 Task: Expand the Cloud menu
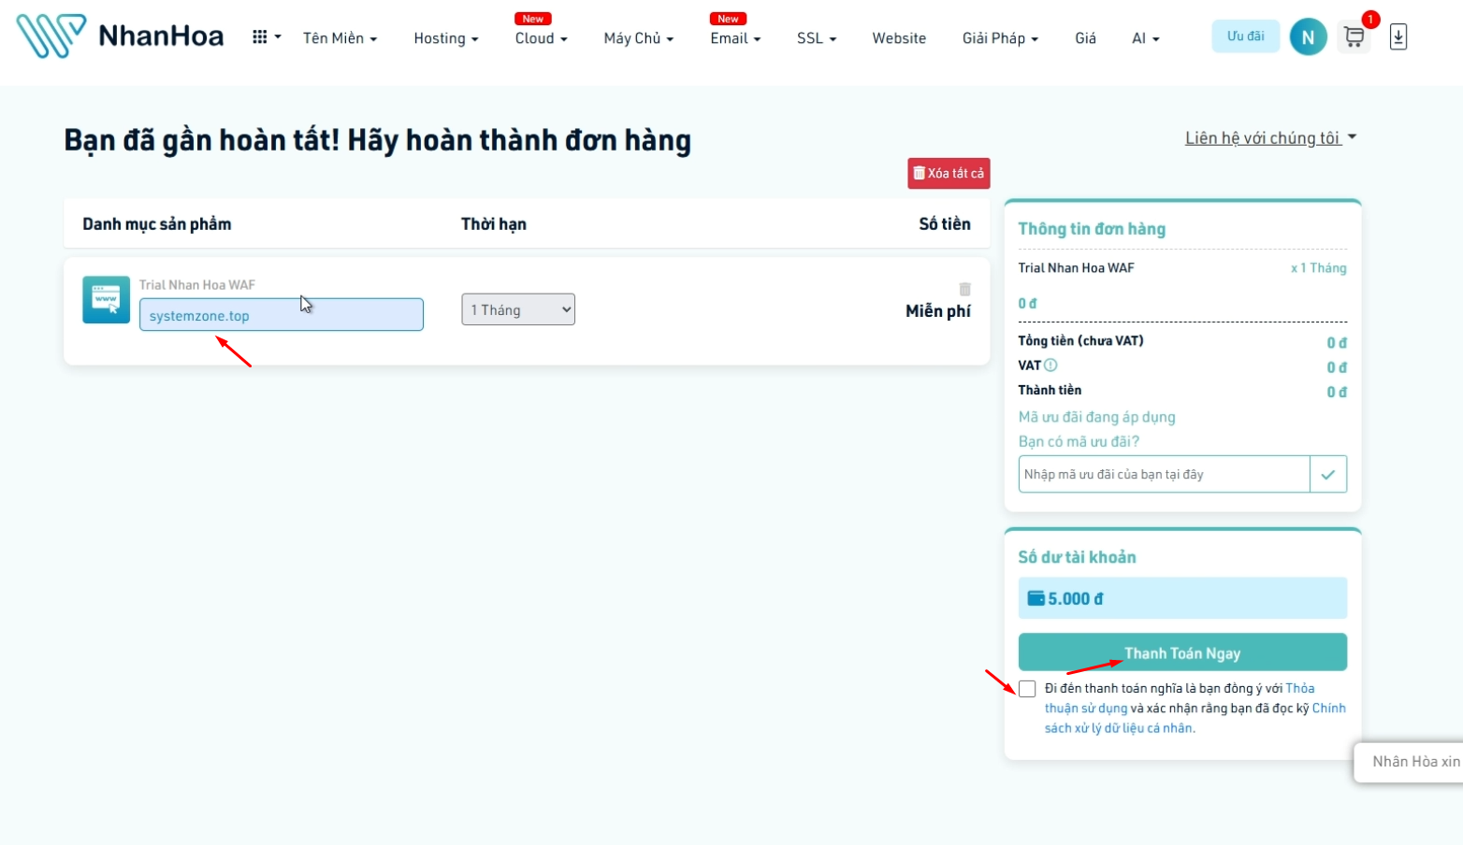[x=541, y=38]
